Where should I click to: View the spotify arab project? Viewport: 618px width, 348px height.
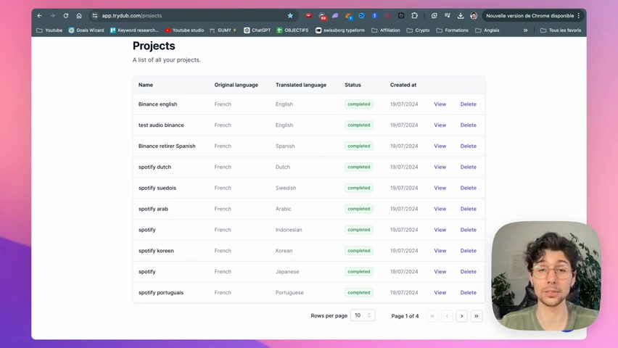[x=440, y=209]
